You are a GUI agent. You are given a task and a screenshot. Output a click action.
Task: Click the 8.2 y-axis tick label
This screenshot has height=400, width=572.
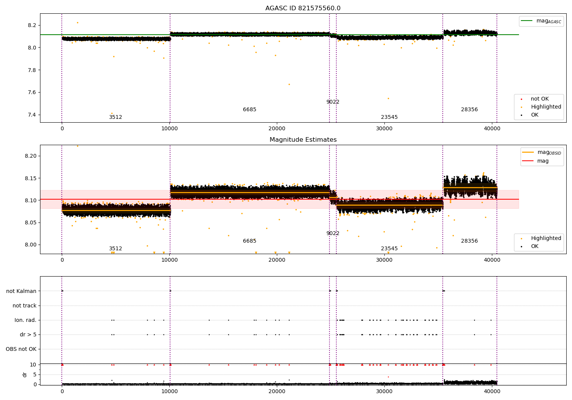click(32, 26)
